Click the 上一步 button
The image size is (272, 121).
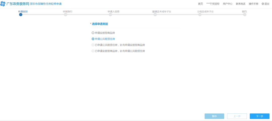pyautogui.click(x=237, y=116)
